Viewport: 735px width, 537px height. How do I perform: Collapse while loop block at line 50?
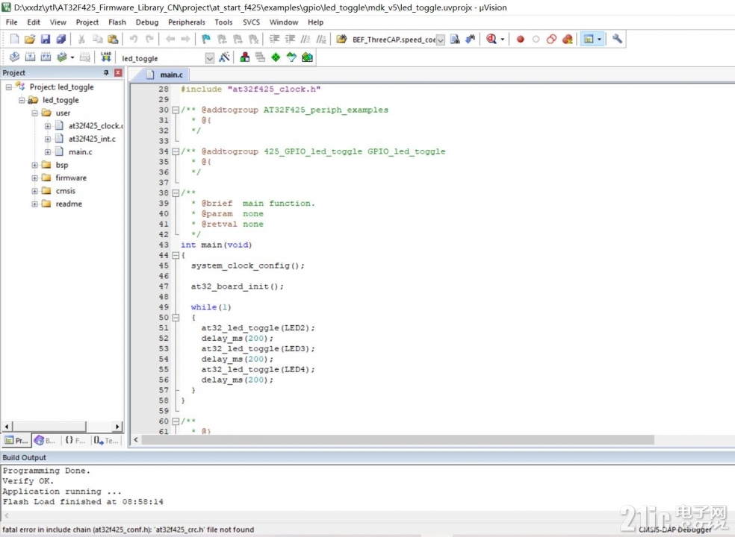click(176, 318)
